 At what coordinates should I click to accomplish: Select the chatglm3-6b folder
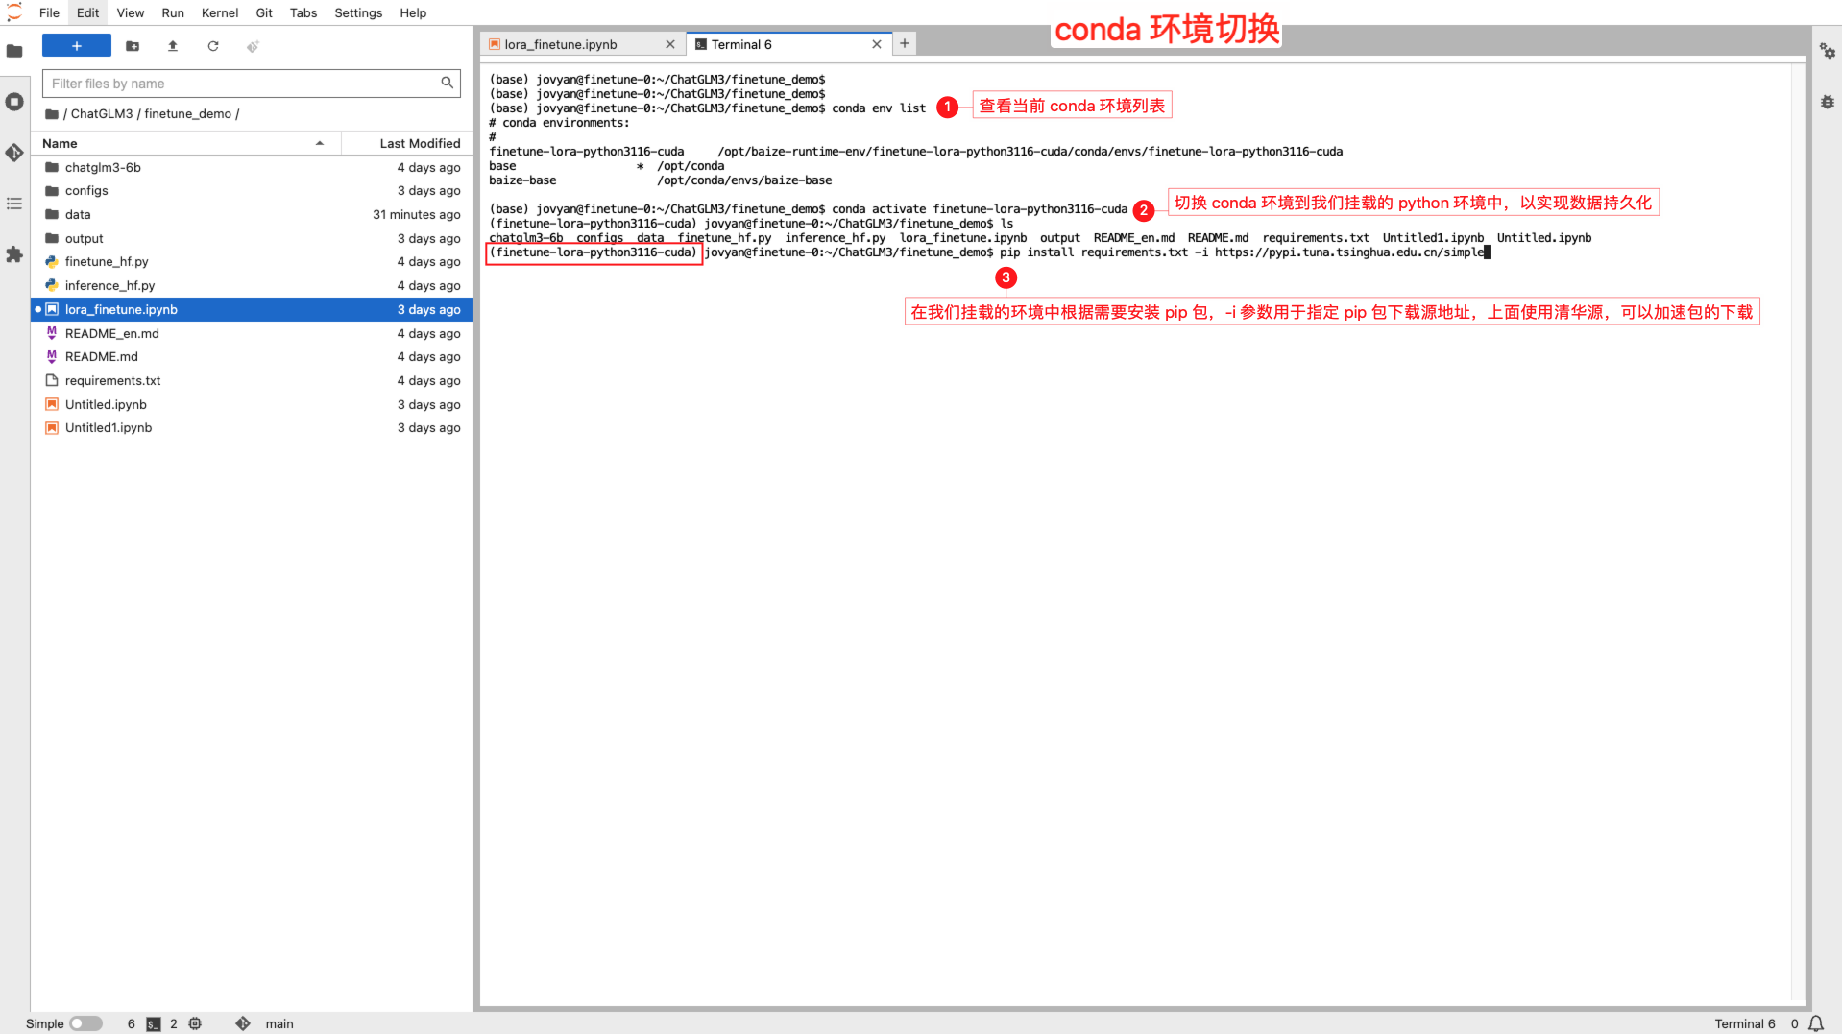[103, 167]
